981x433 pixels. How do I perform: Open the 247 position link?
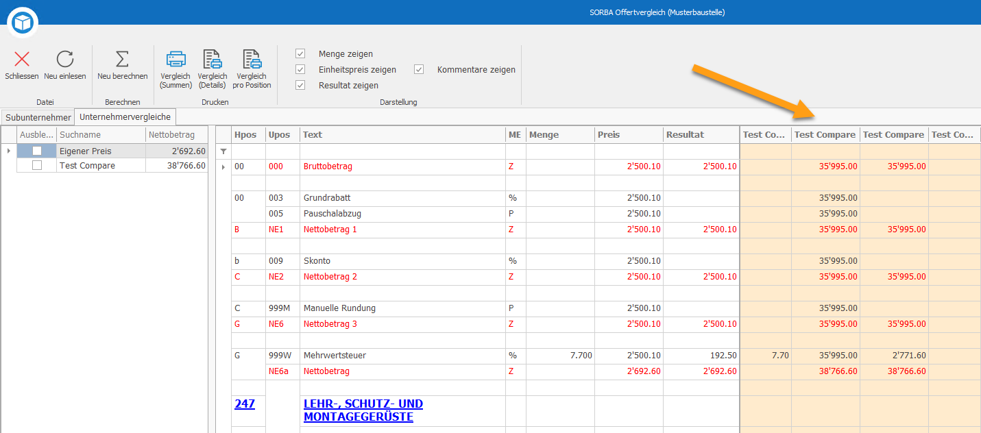245,404
